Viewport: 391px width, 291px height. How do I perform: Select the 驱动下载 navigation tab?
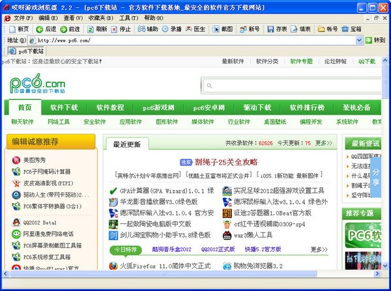[x=257, y=107]
